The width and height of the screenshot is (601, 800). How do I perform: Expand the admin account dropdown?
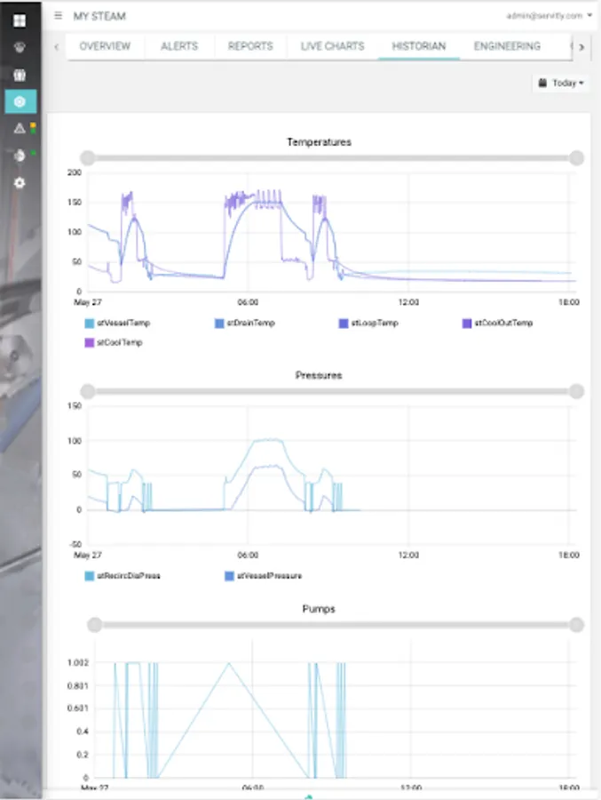click(549, 16)
